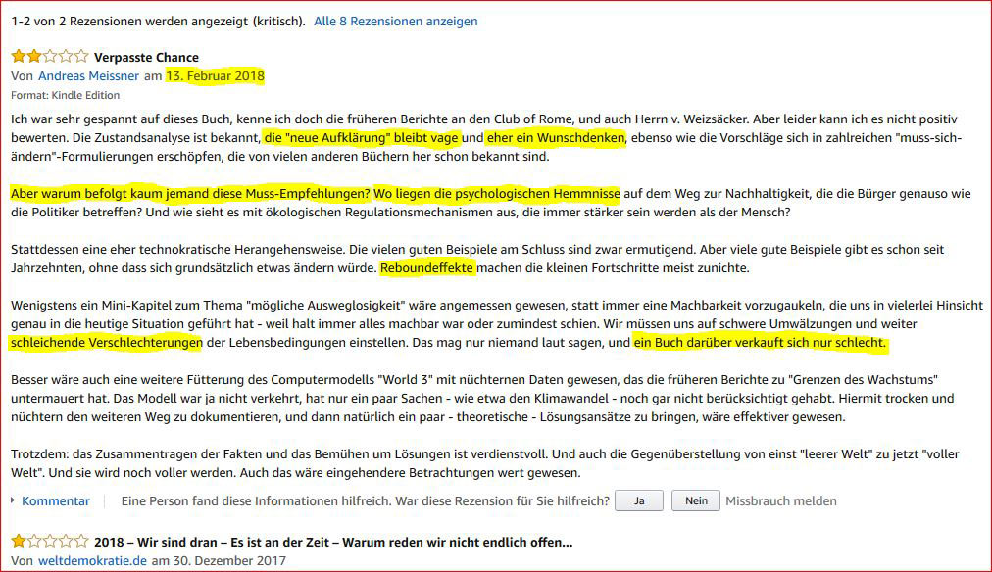The height and width of the screenshot is (572, 992).
Task: Click highlighted 'ein Buch darüber verkauft sich nur schlecht'
Action: click(761, 343)
